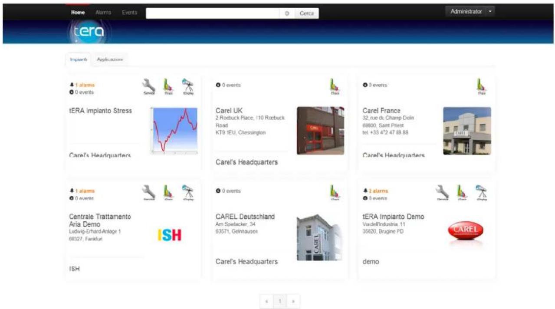This screenshot has height=309, width=555.
Task: Click '35020, Brugine PD' address text
Action: point(383,231)
